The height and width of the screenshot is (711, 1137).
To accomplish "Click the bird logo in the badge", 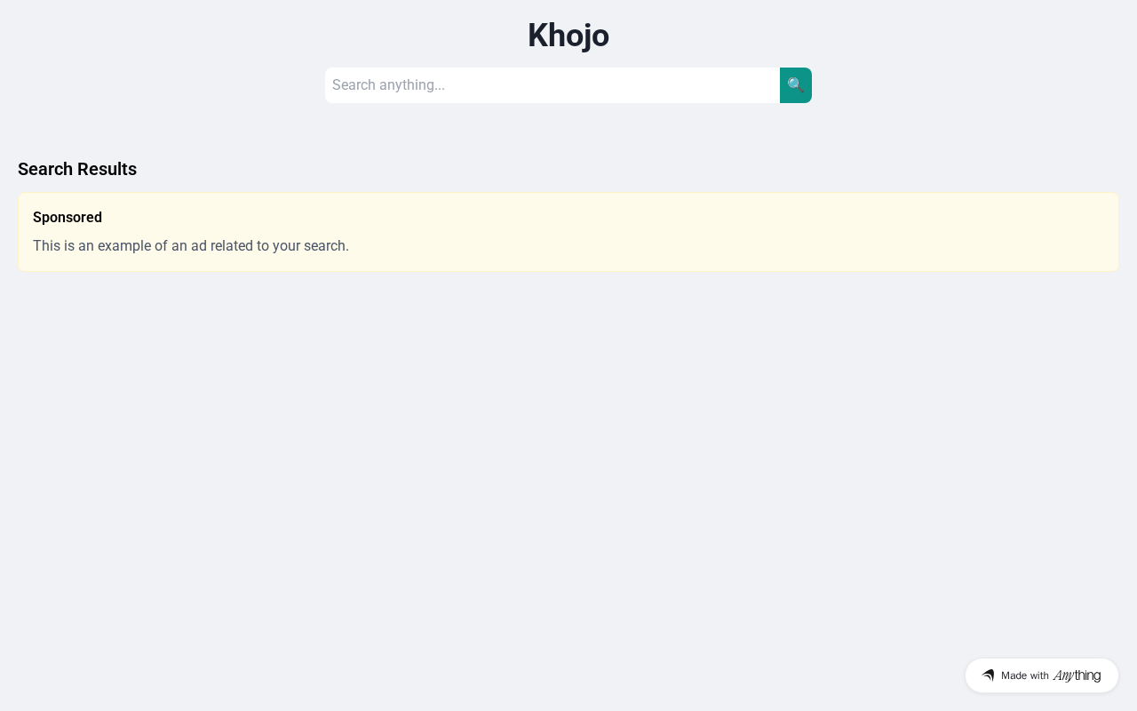I will [988, 675].
